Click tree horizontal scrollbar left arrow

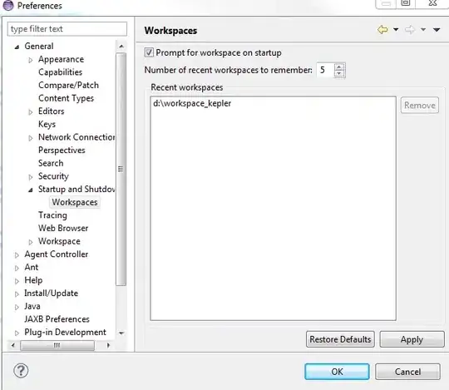[x=12, y=345]
